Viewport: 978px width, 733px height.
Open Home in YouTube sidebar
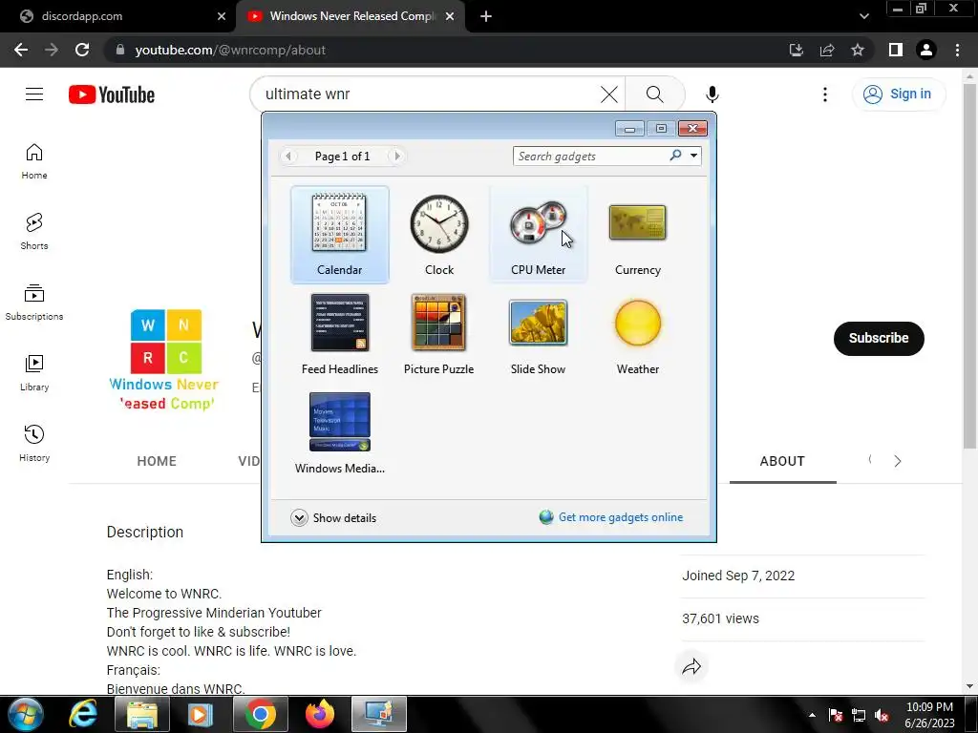(34, 161)
